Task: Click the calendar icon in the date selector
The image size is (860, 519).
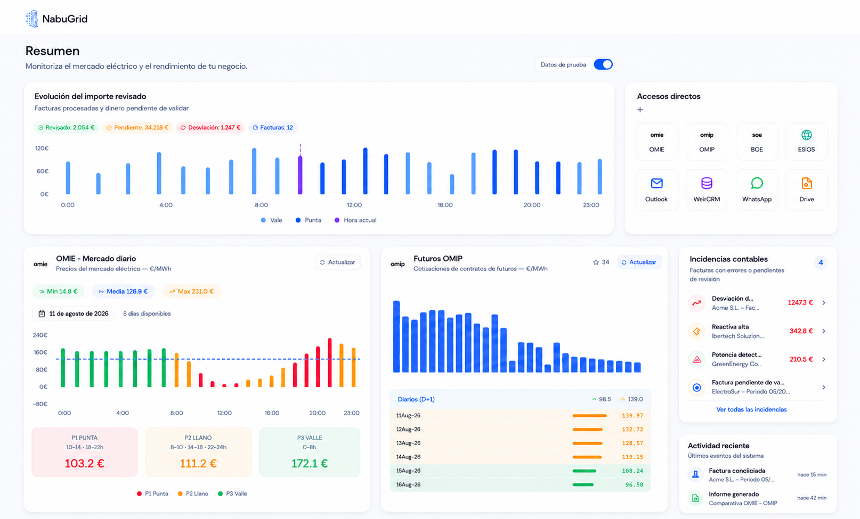Action: [x=42, y=314]
